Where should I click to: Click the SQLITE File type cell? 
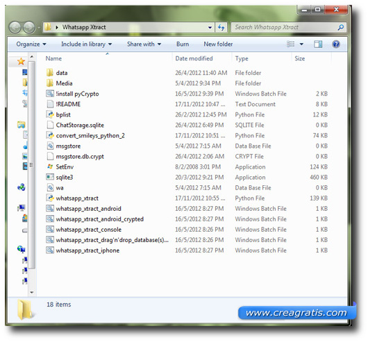coord(249,125)
